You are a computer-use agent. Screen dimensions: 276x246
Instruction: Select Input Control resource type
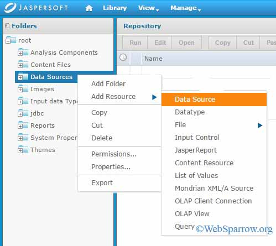[214, 138]
